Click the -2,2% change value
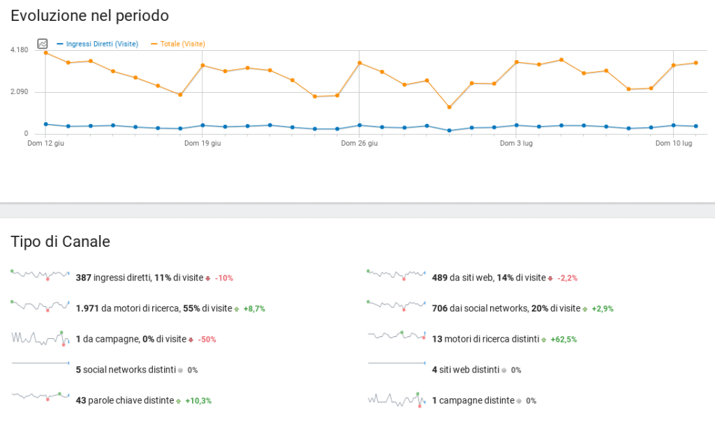Screen dimensions: 715x431 567,278
